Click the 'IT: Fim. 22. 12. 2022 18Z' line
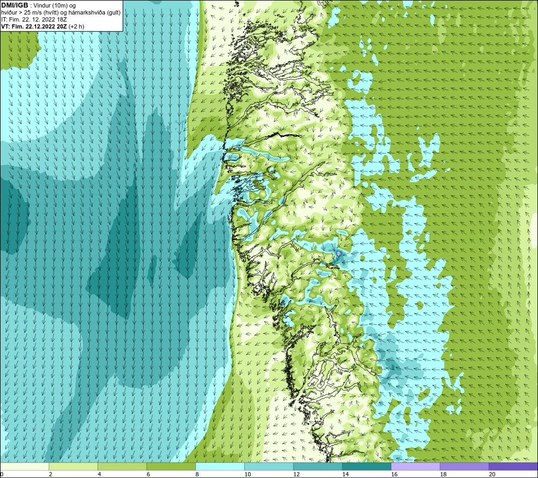The height and width of the screenshot is (478, 538). (34, 19)
